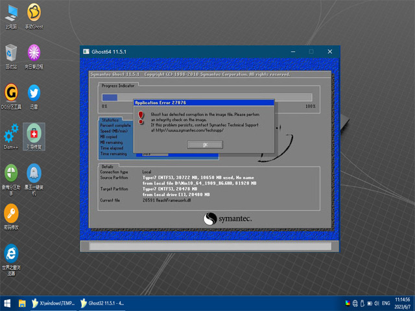Open the taskbar clock showing 11:14:56
The image size is (415, 311).
[x=402, y=303]
